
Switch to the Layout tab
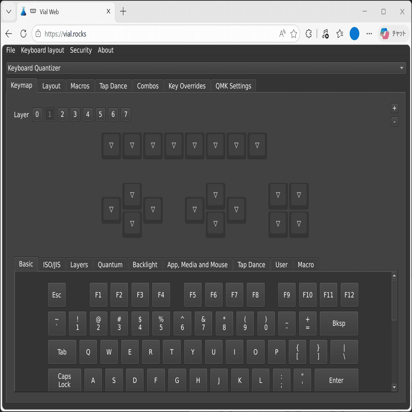[51, 86]
